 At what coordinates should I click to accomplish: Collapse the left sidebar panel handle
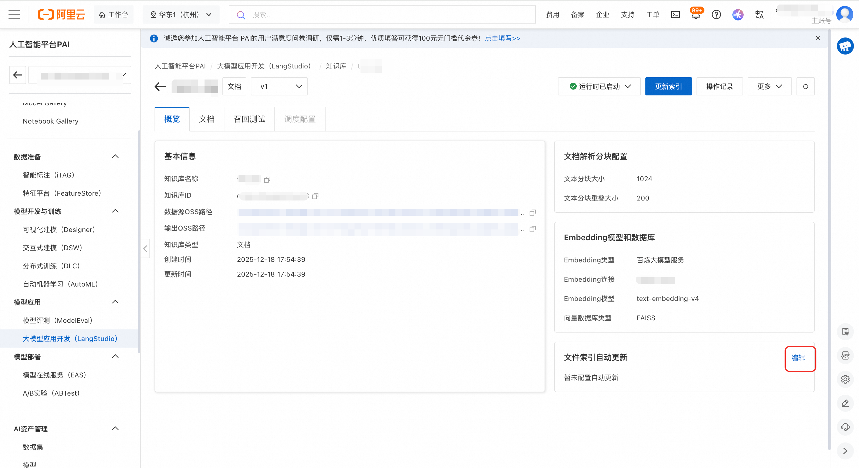point(145,248)
